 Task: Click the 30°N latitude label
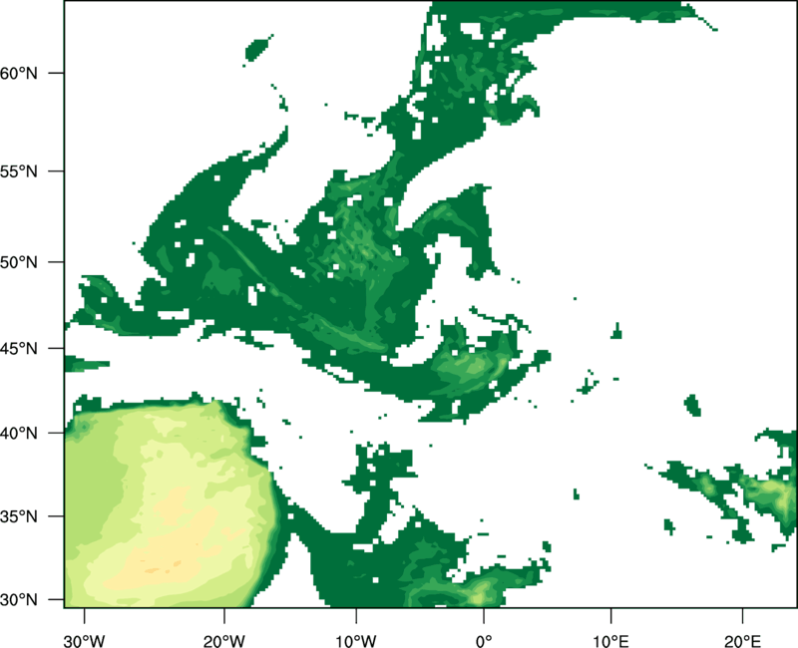[x=19, y=600]
